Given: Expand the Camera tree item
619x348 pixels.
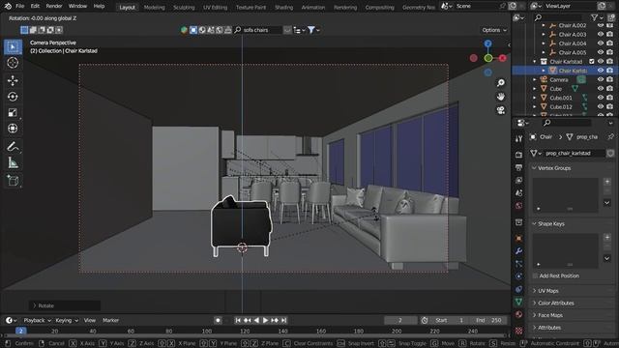Looking at the screenshot, I should [535, 79].
